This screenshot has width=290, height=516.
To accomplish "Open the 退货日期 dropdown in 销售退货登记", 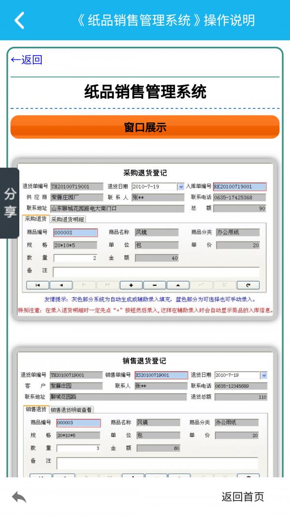I will point(264,375).
